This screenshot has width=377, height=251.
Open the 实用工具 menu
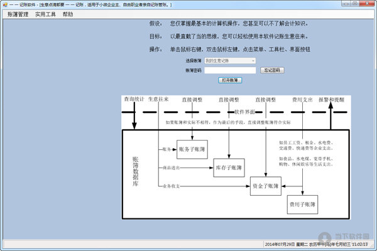(45, 14)
